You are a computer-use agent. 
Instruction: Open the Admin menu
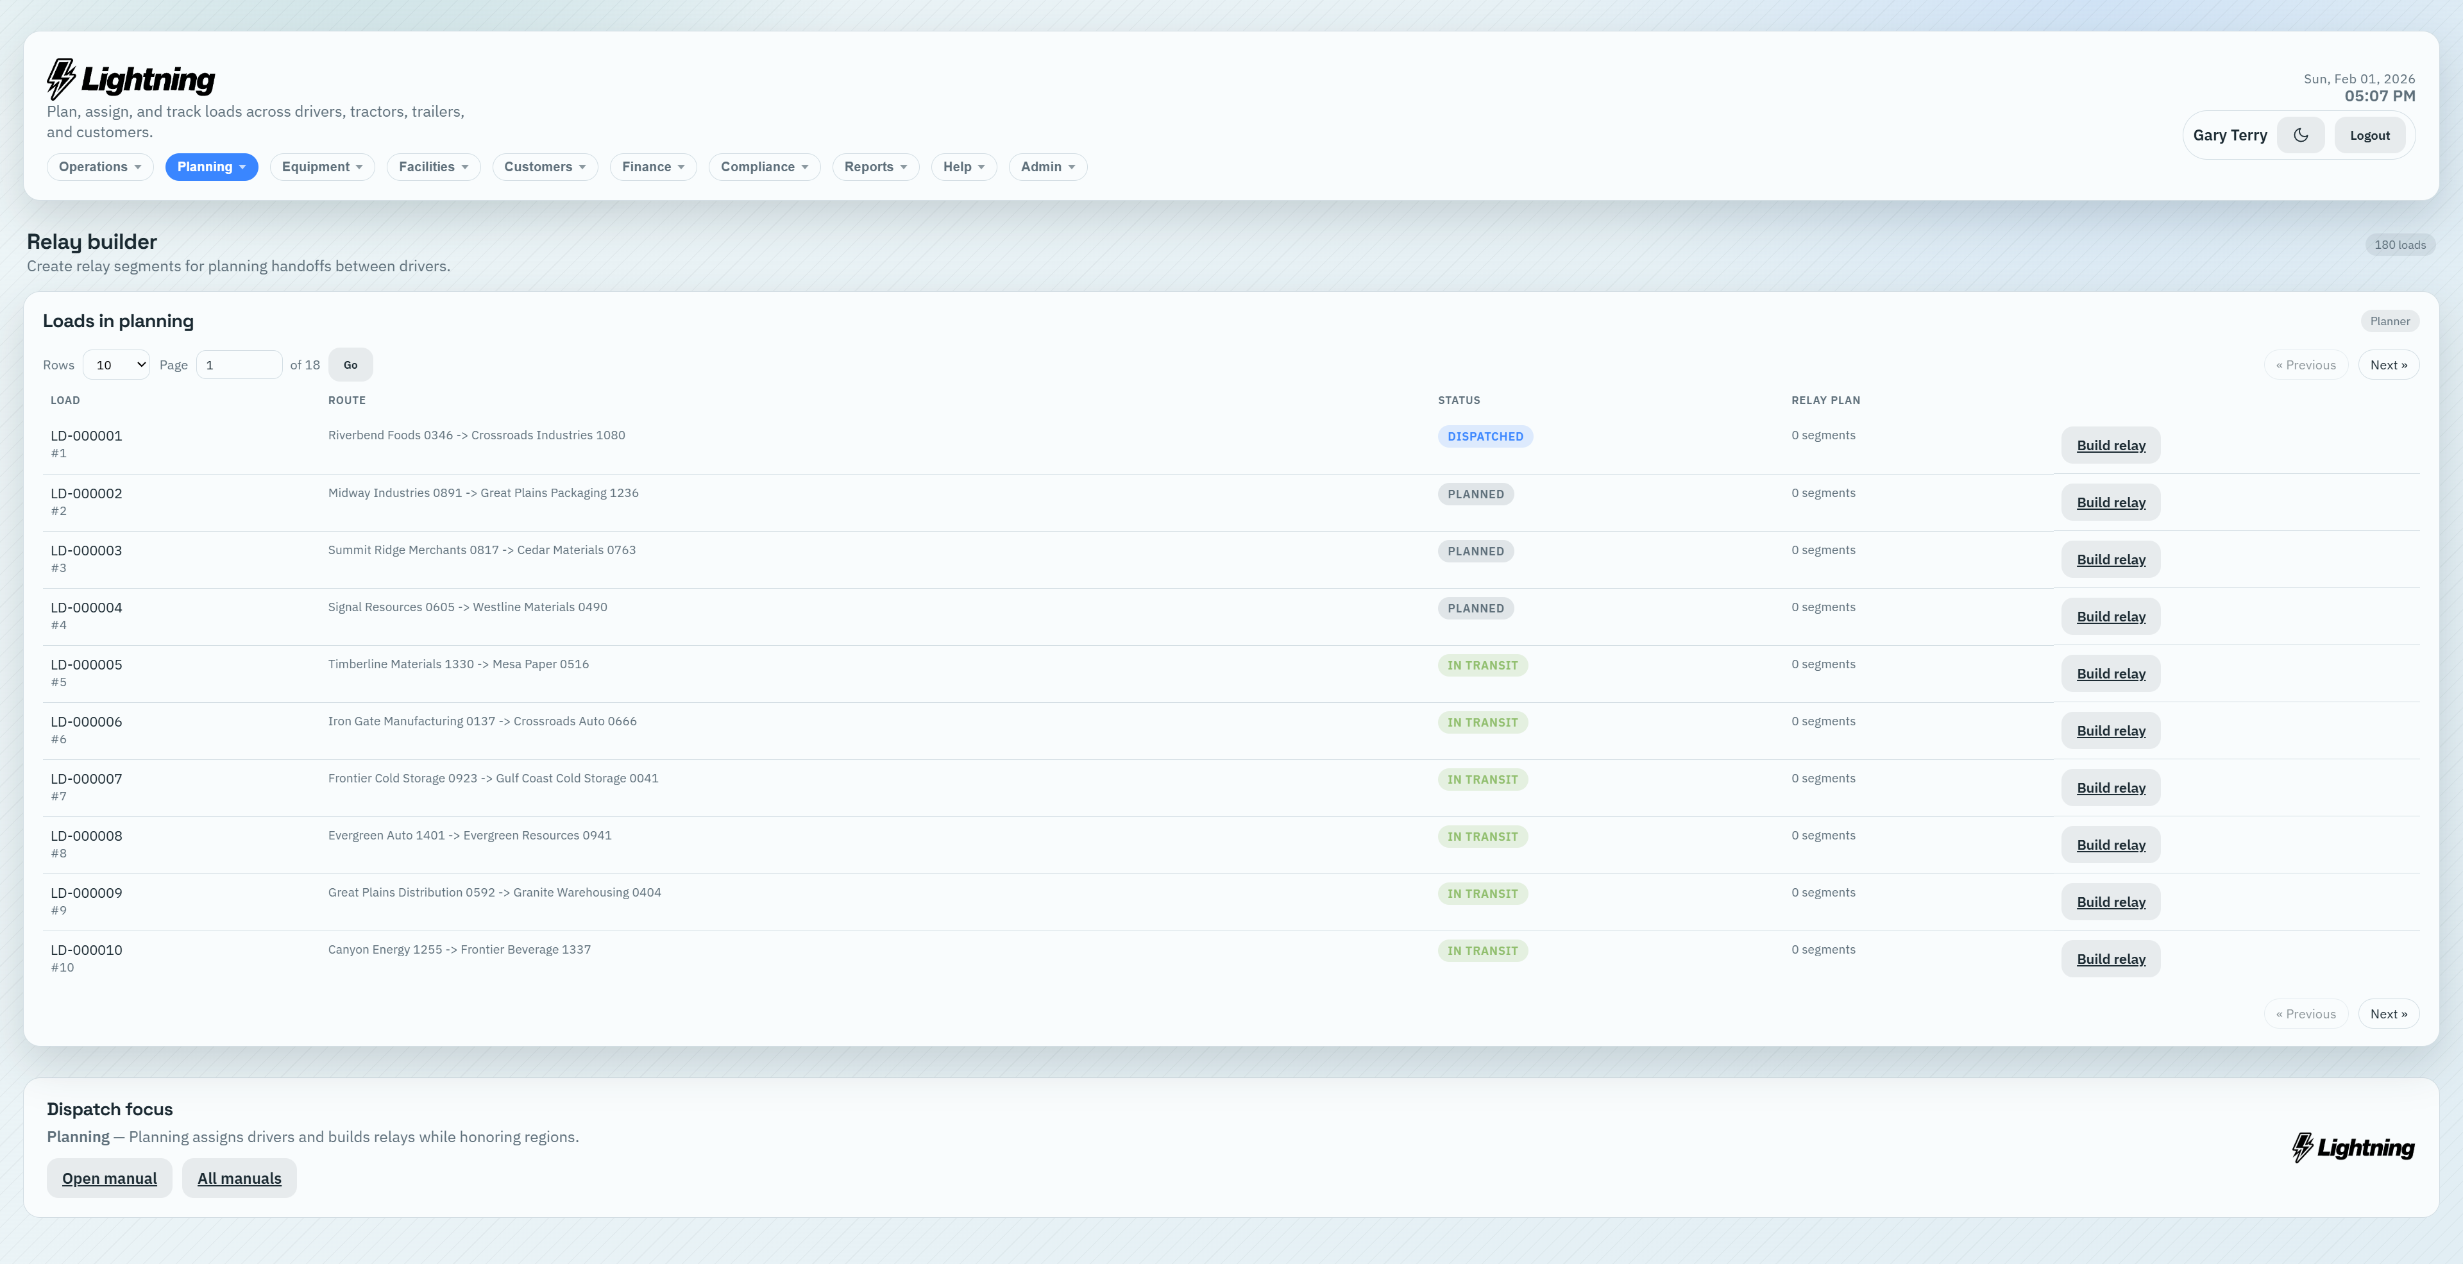1047,166
